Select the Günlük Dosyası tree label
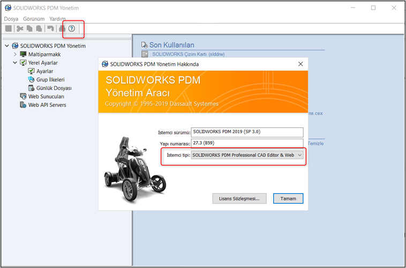Image resolution: width=406 pixels, height=268 pixels. 54,88
